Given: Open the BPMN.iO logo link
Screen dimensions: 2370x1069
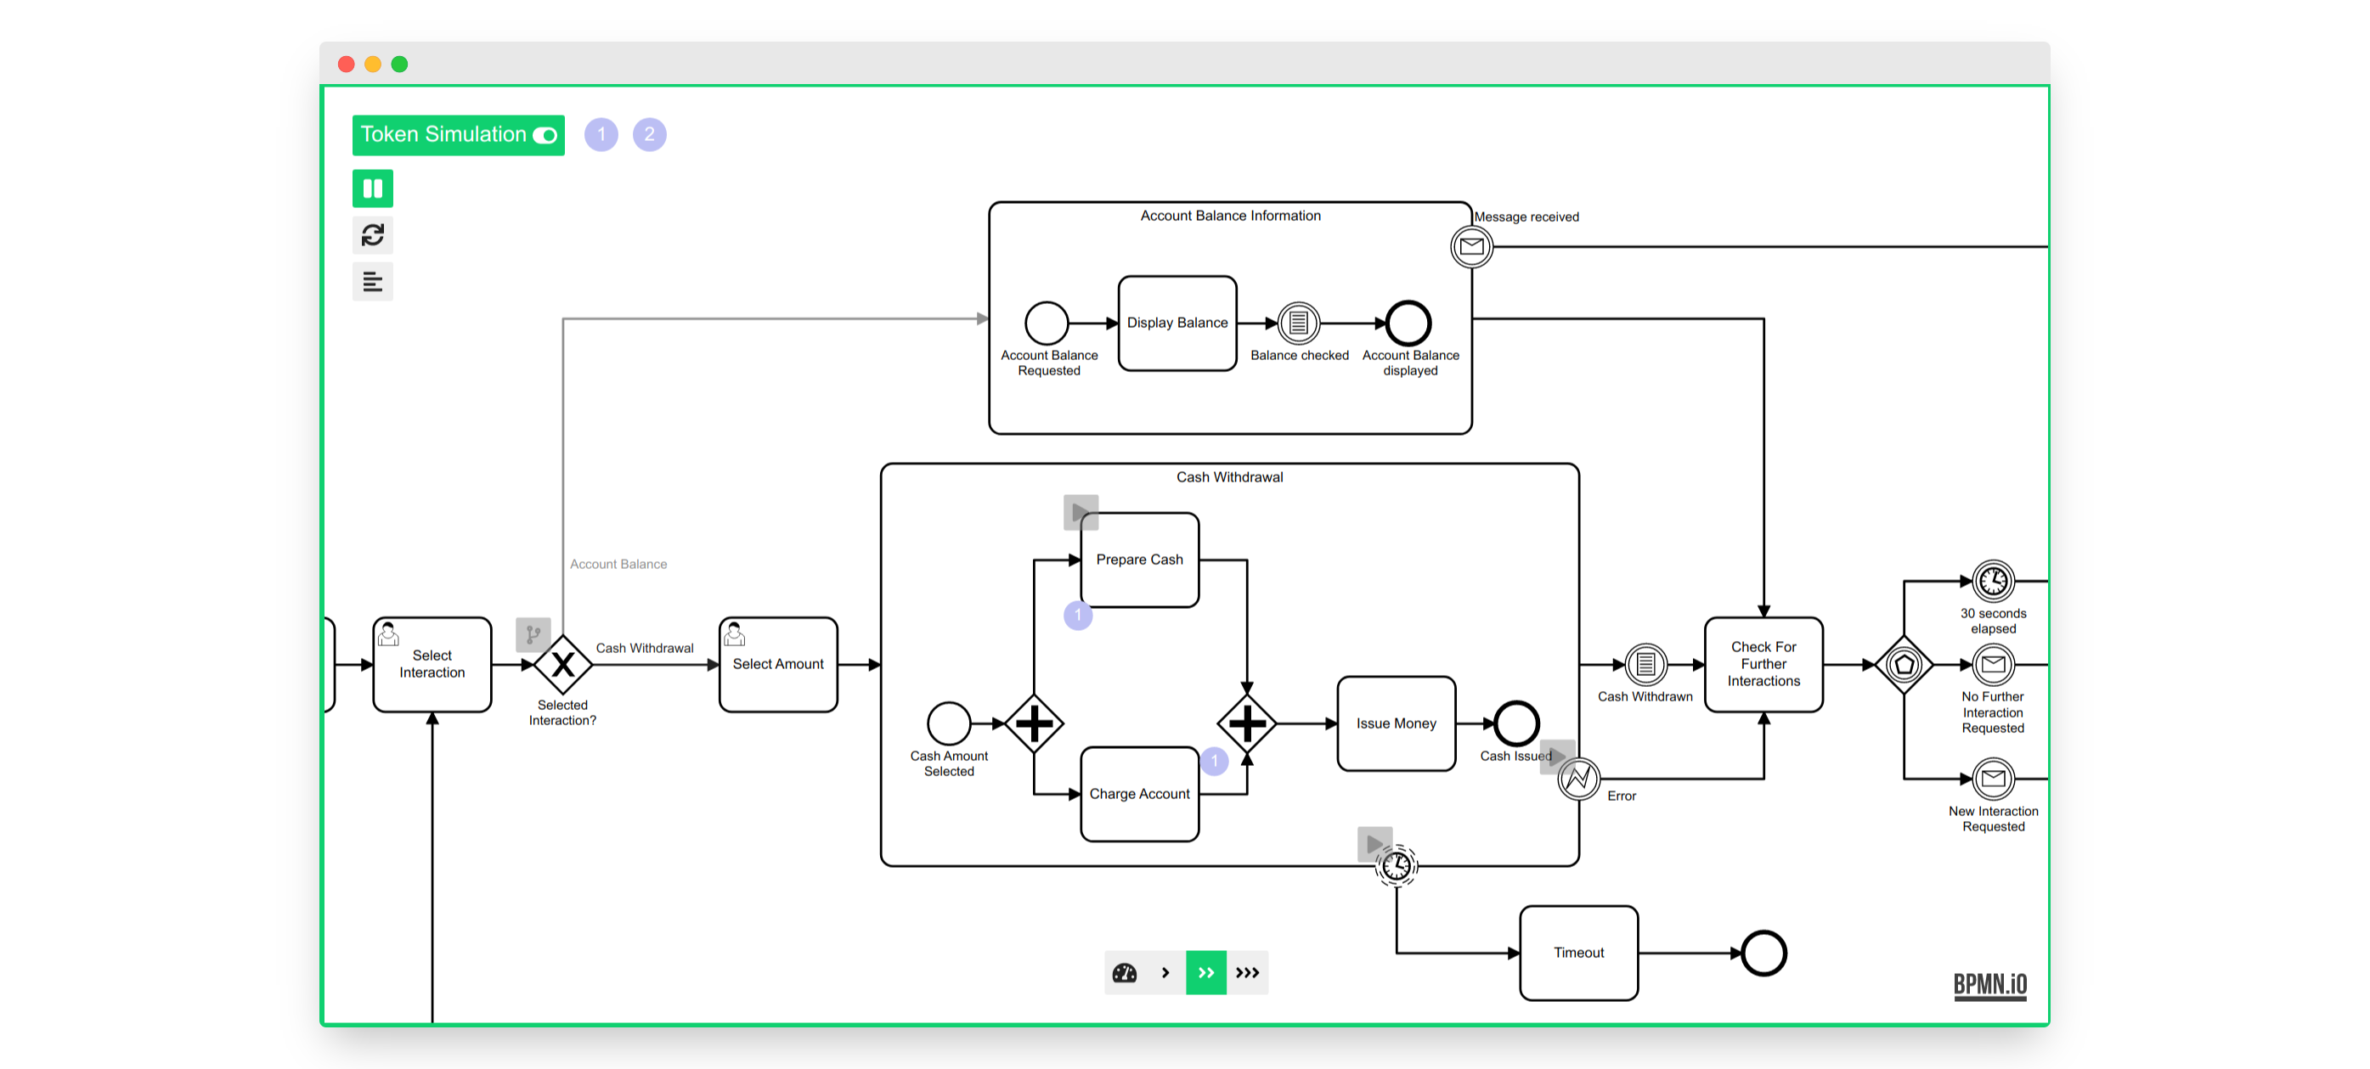Looking at the screenshot, I should coord(1989,985).
